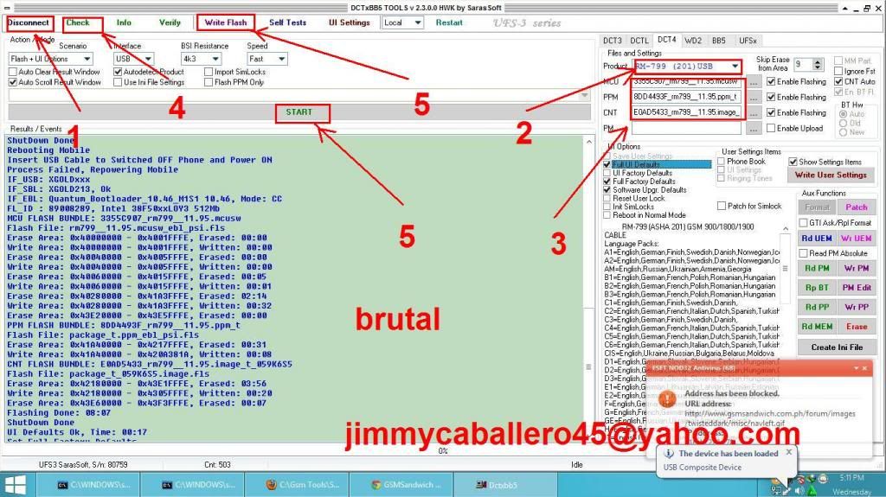
Task: Toggle Auto Clear Result Window
Action: tap(12, 73)
